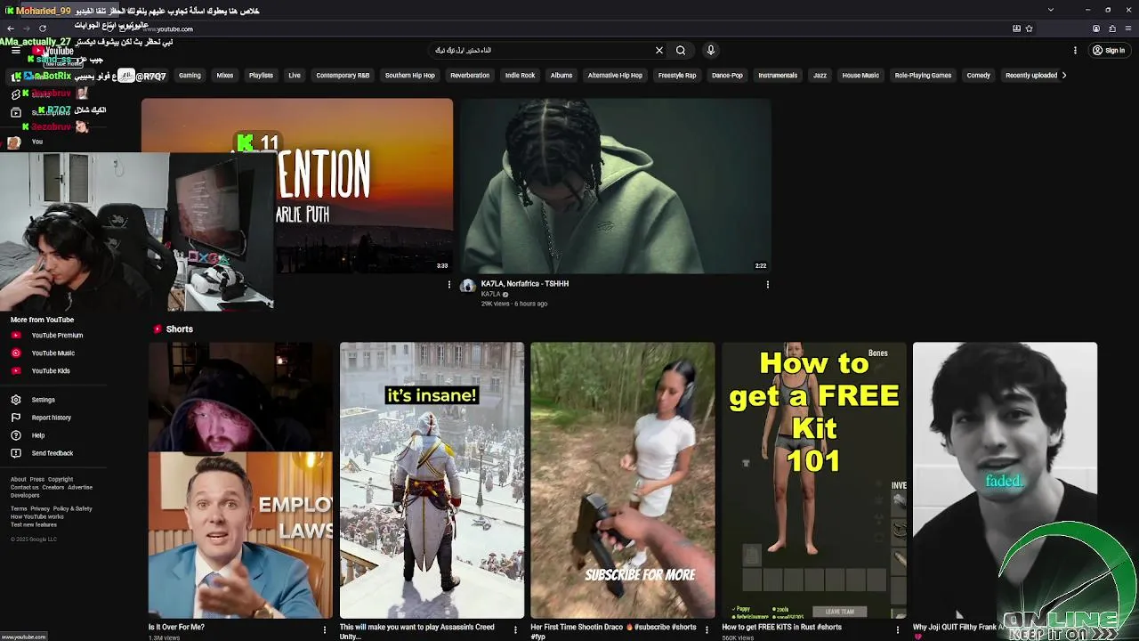
Task: Open options menu for the Attention video
Action: [x=449, y=285]
